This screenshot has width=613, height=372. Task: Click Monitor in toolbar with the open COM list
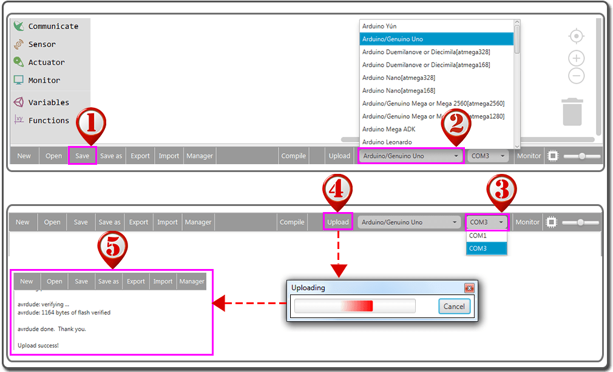coord(527,222)
